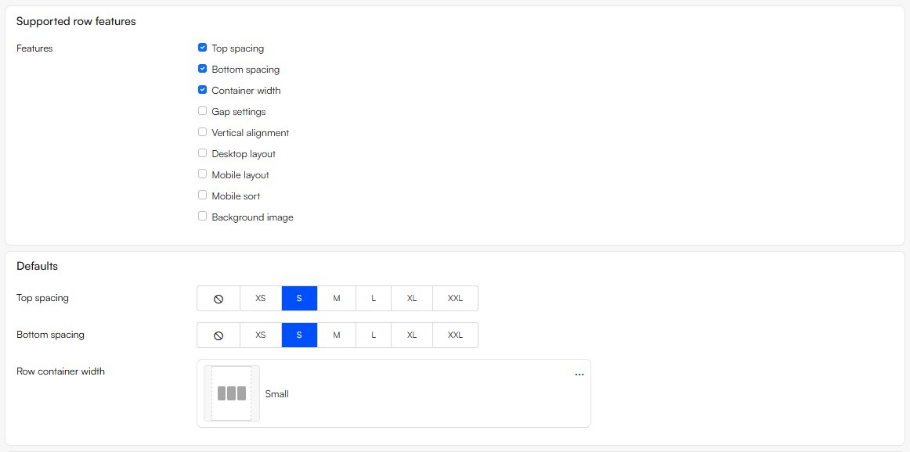Select L for Bottom spacing
The image size is (910, 452).
[374, 335]
